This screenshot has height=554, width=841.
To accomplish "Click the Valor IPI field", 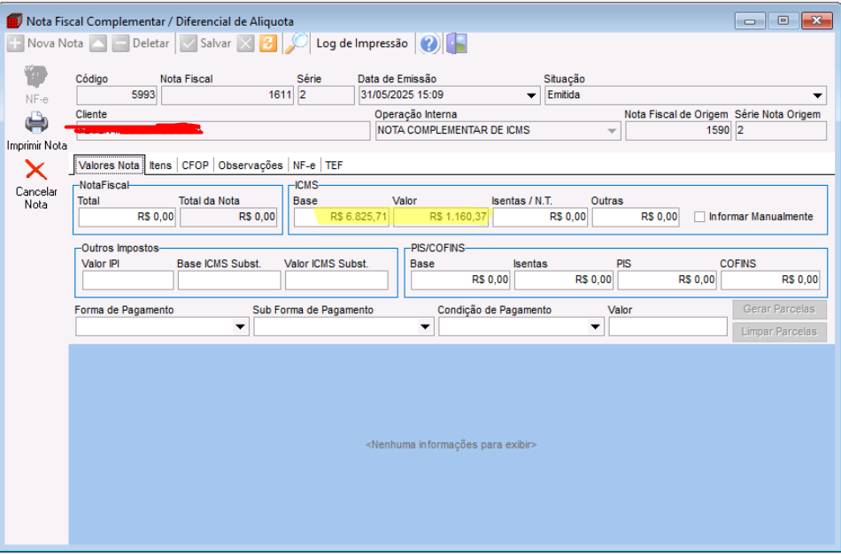I will click(x=127, y=281).
